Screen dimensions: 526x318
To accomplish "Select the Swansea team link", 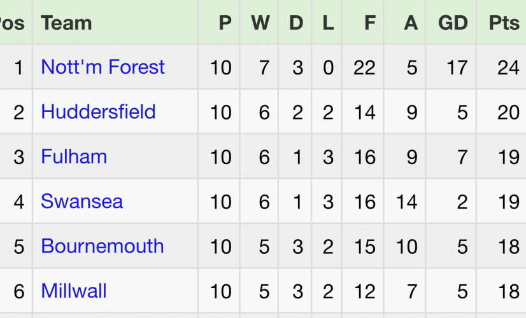I will pyautogui.click(x=82, y=202).
